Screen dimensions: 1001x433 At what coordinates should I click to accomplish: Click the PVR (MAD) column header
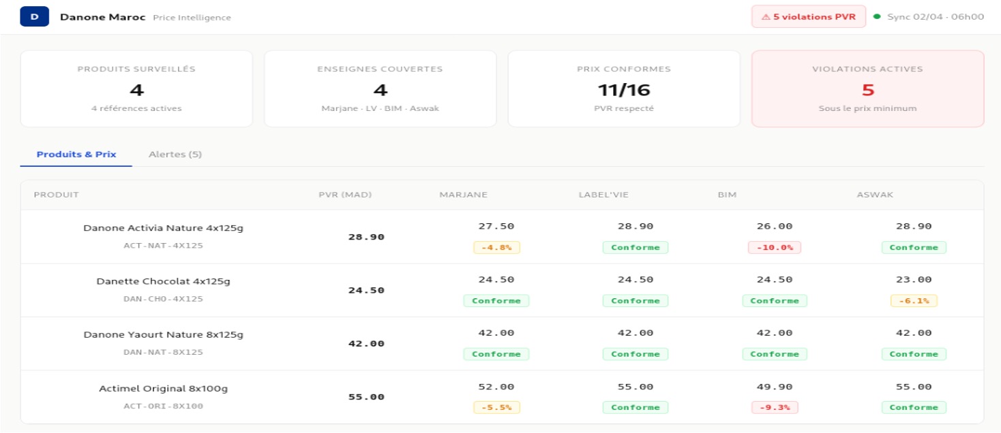coord(345,195)
